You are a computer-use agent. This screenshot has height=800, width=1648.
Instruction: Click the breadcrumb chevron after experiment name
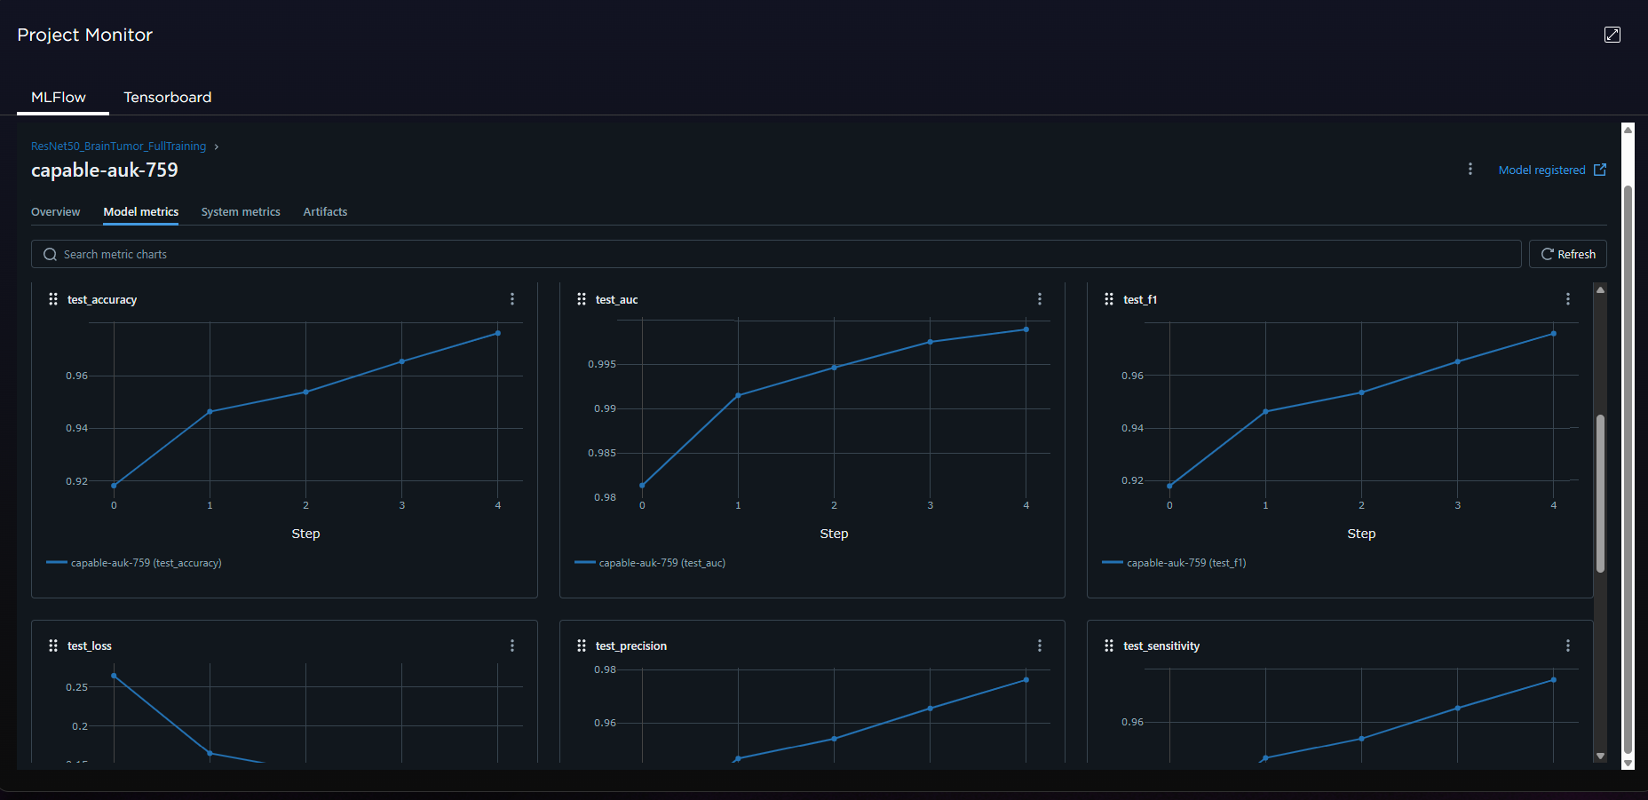pyautogui.click(x=216, y=147)
